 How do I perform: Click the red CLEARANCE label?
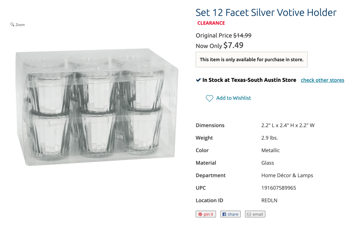[211, 23]
